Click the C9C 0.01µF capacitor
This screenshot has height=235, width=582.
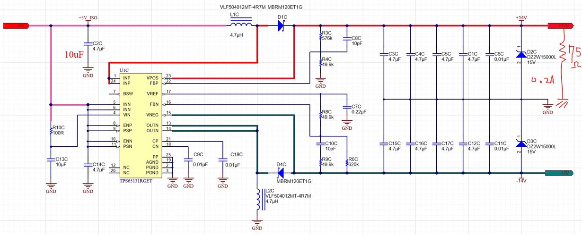pos(188,161)
